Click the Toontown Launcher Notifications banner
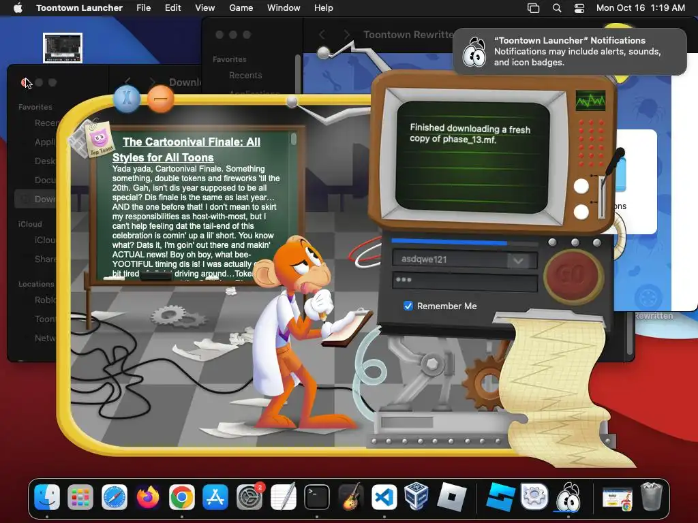Viewport: 698px width, 523px height. (570, 52)
